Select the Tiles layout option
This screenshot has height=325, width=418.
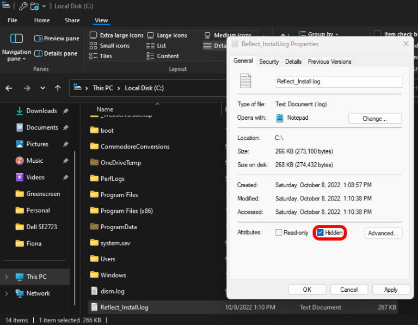point(101,56)
